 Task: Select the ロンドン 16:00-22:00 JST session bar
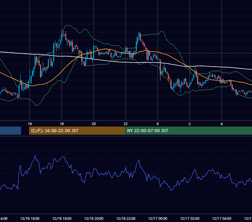point(77,131)
